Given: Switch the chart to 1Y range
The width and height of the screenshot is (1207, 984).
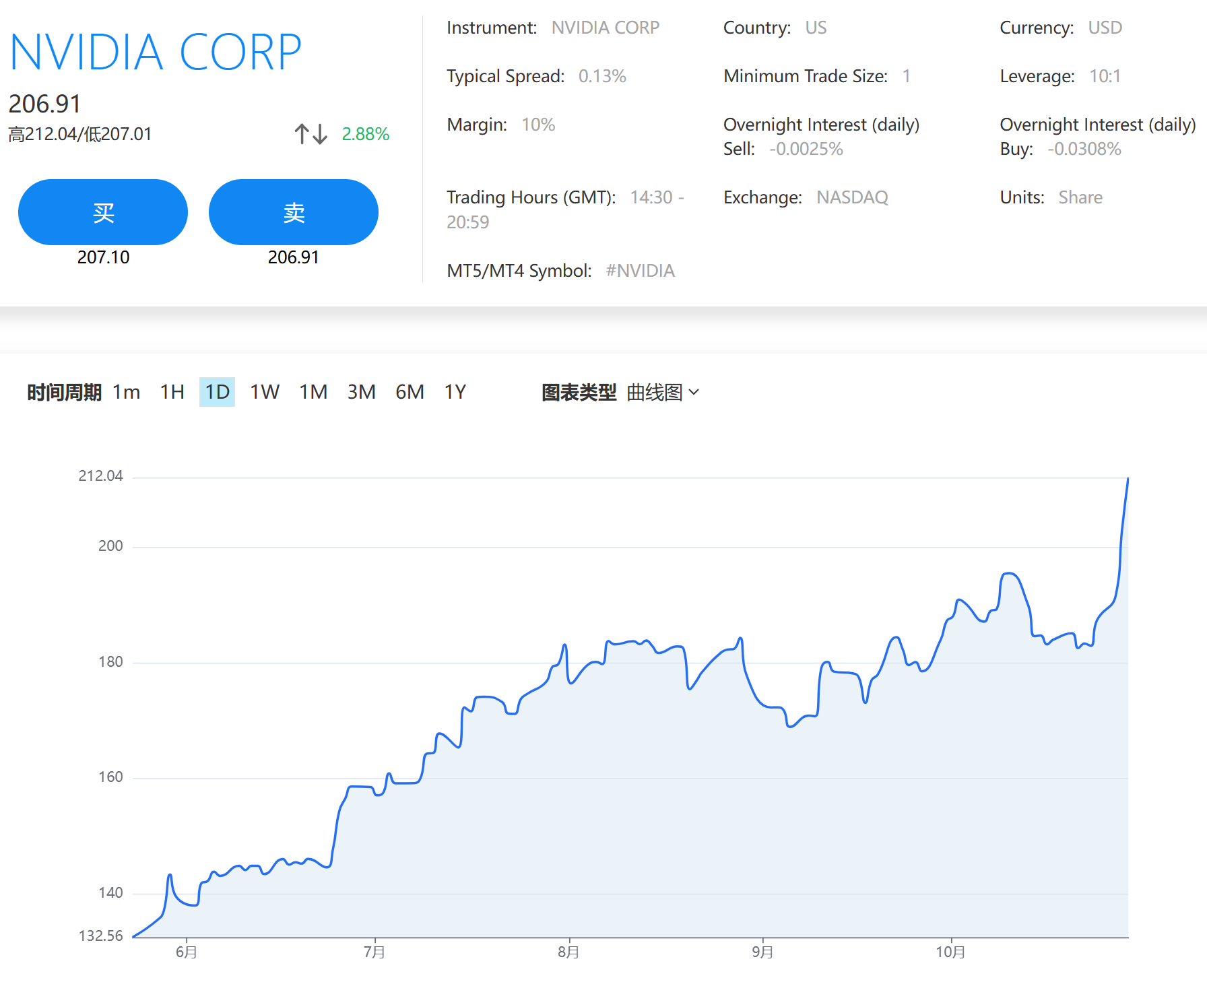Looking at the screenshot, I should coord(455,392).
